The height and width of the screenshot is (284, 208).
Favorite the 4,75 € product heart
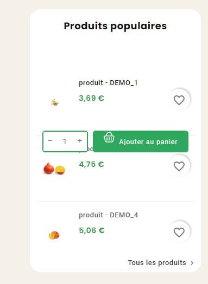[x=179, y=166]
